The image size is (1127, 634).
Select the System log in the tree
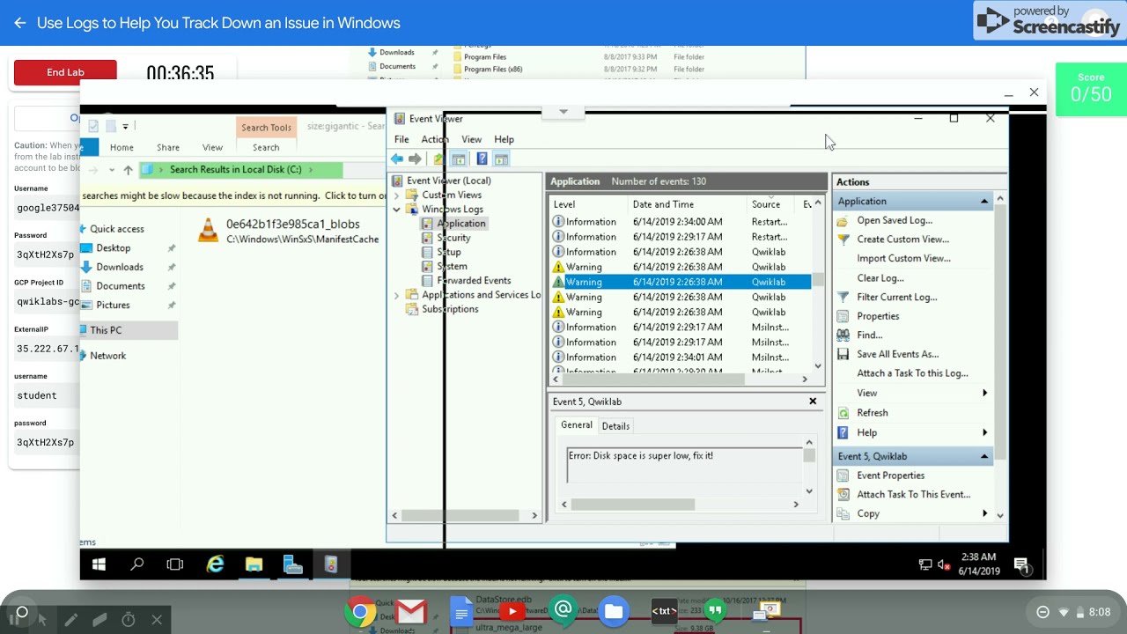452,266
